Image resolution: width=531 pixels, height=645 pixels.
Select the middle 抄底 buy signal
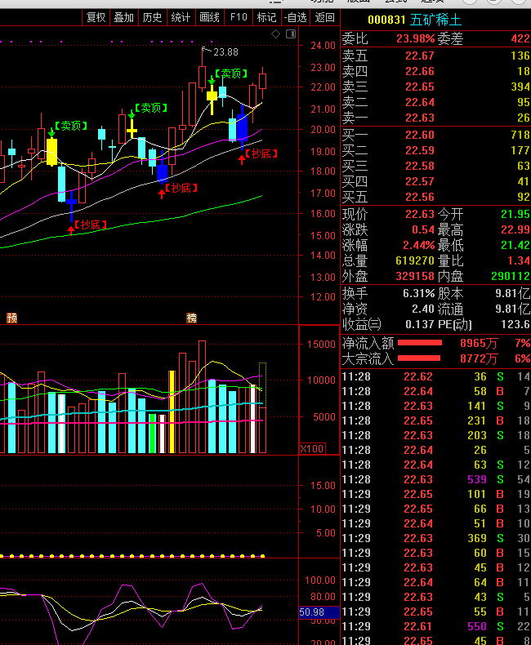coord(181,189)
